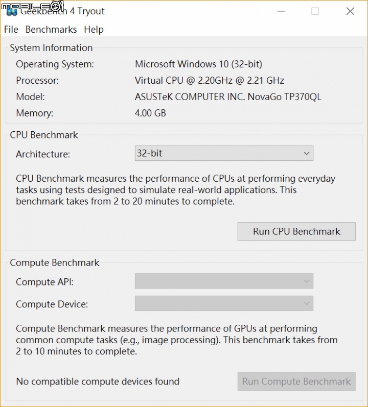Click the Compute Benchmark group heading
This screenshot has height=407, width=368.
[55, 263]
